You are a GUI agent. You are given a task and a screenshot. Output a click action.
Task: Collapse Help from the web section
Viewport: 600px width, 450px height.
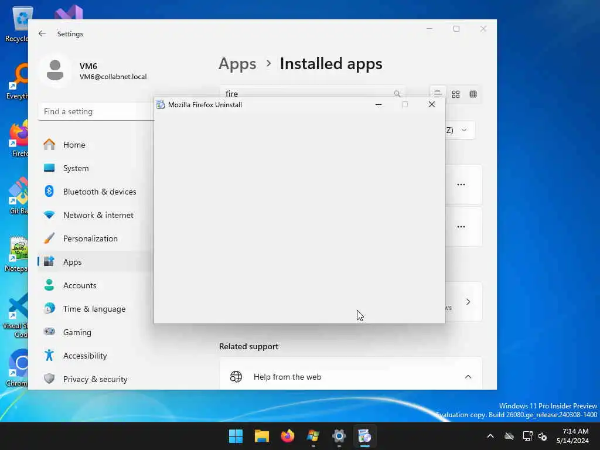point(468,377)
